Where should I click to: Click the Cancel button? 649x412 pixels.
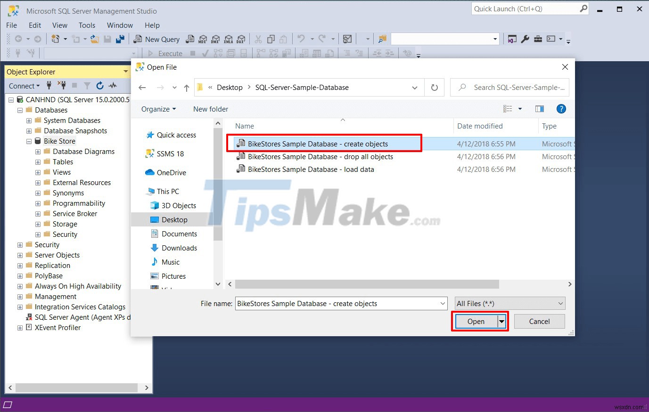[x=540, y=322]
